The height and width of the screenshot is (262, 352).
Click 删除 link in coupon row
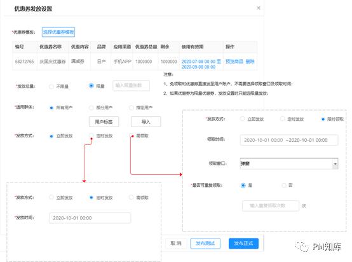pyautogui.click(x=250, y=61)
